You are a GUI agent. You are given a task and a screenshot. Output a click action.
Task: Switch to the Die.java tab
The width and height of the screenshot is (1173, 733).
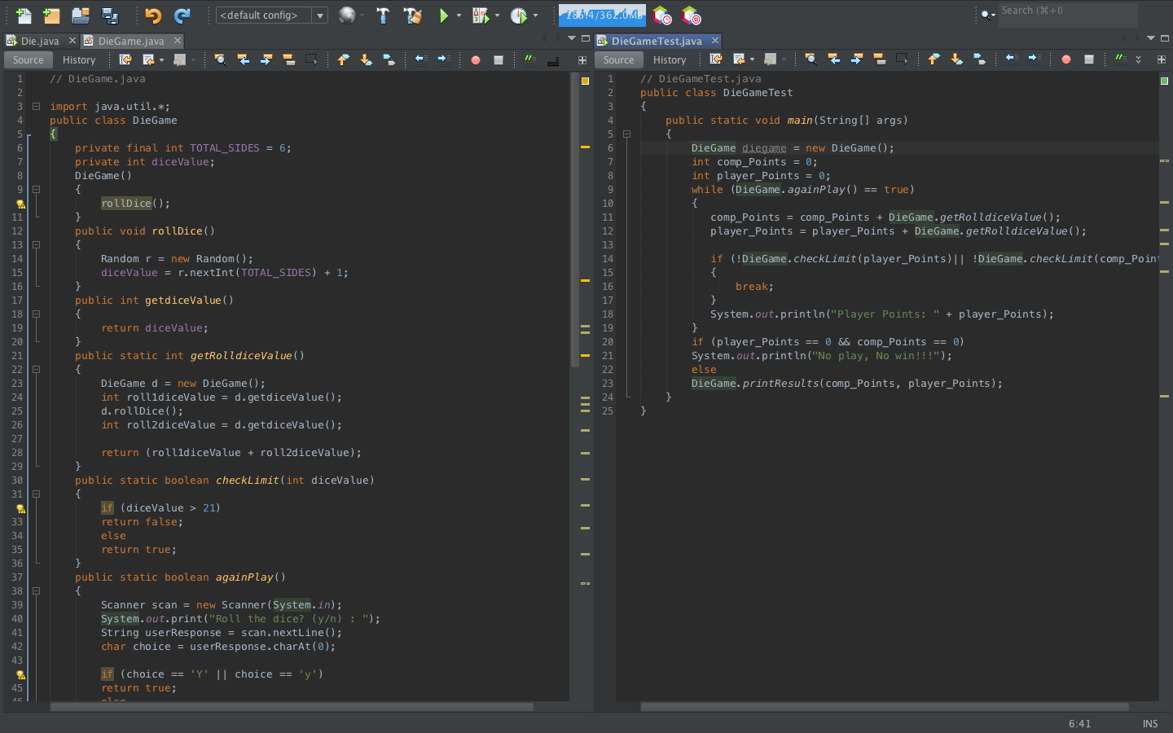tap(40, 41)
